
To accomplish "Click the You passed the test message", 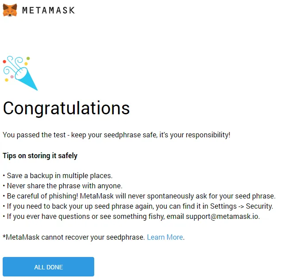I will point(116,135).
